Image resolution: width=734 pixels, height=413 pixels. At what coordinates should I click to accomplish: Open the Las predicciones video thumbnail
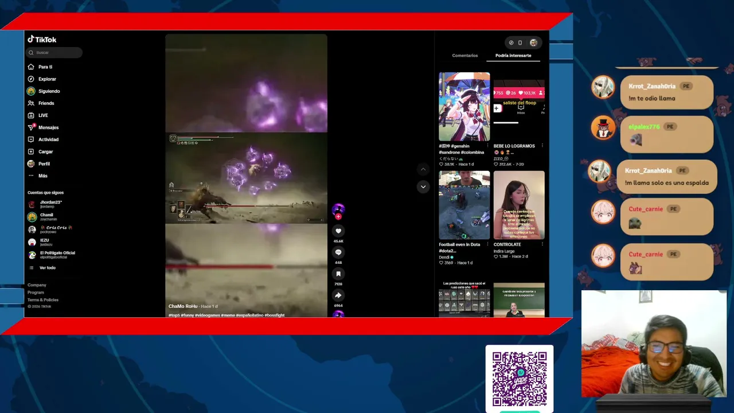click(464, 299)
